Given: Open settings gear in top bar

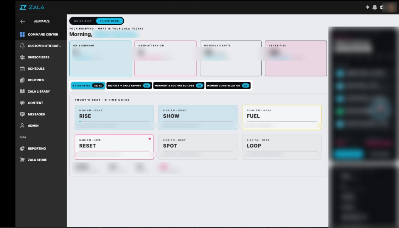Looking at the screenshot, I should tap(382, 7).
